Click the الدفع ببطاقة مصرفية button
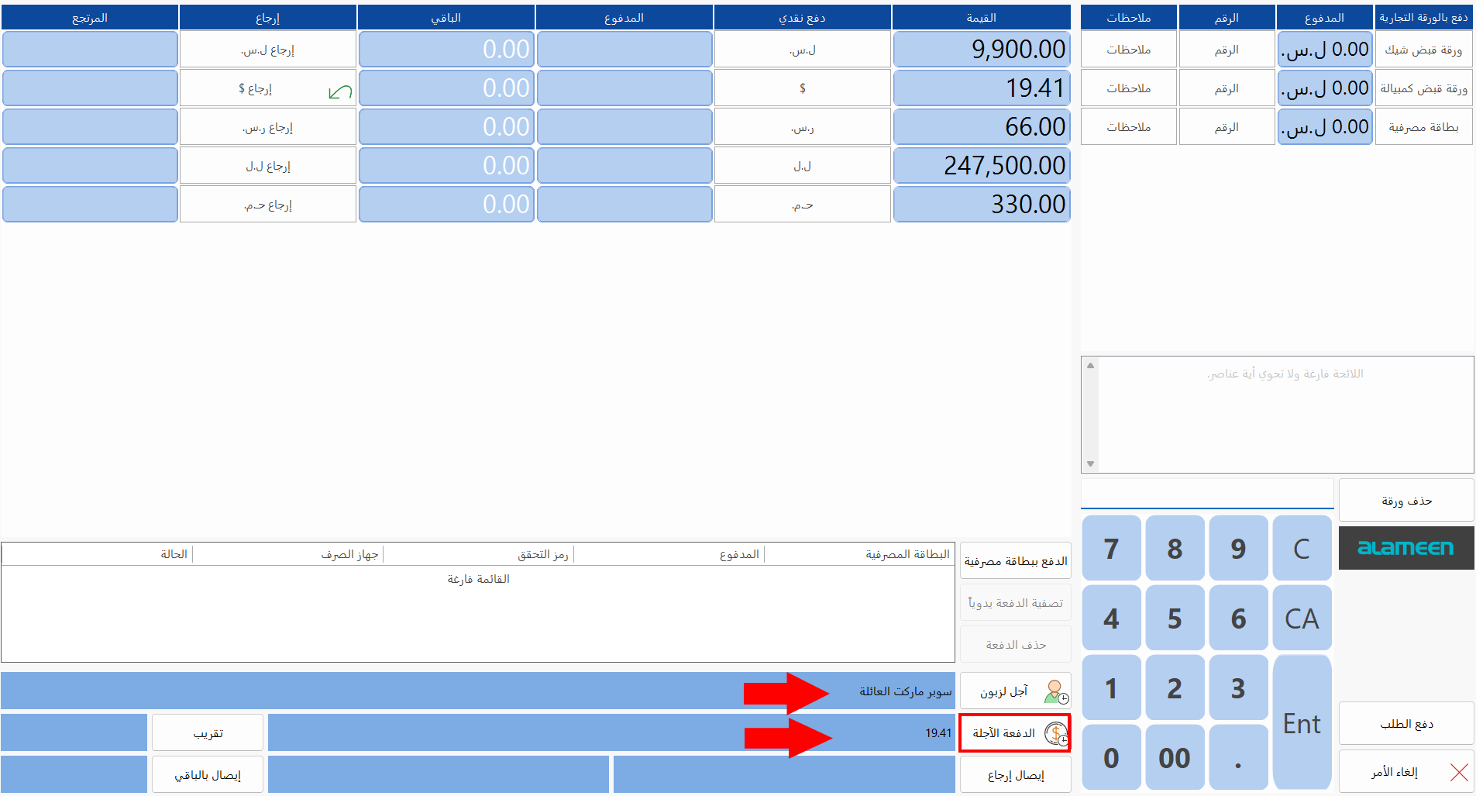The image size is (1476, 796). 1015,561
